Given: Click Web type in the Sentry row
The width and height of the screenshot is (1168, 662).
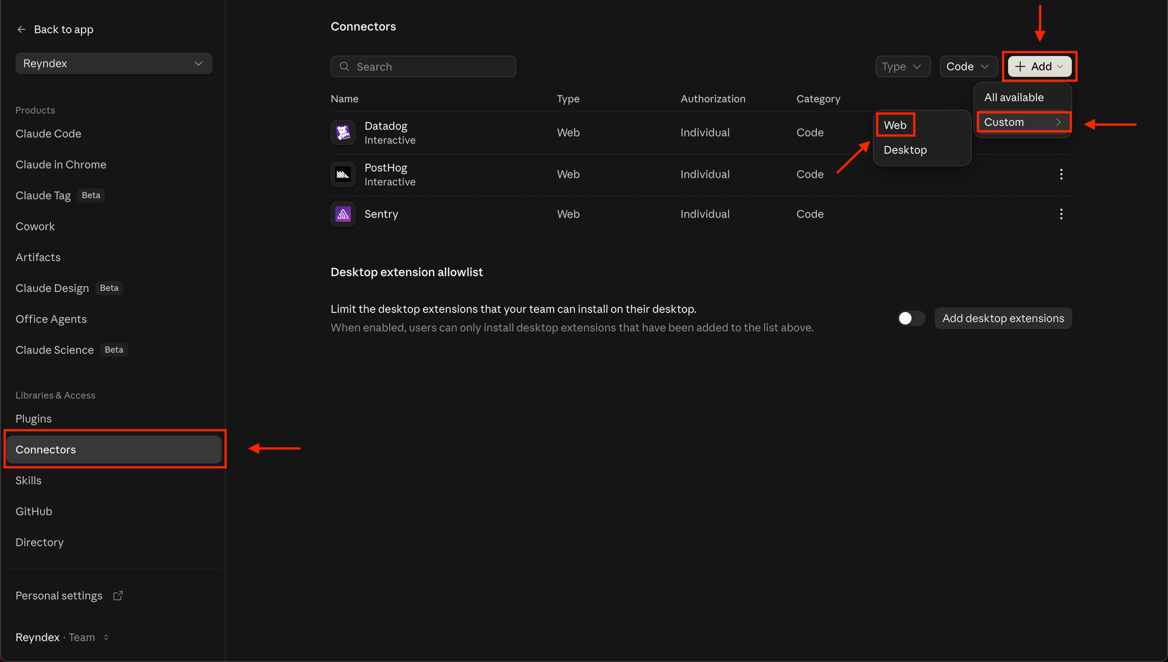Looking at the screenshot, I should point(568,214).
